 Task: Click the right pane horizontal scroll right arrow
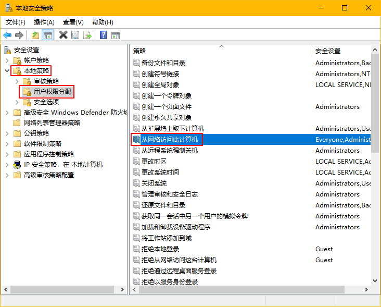366,289
